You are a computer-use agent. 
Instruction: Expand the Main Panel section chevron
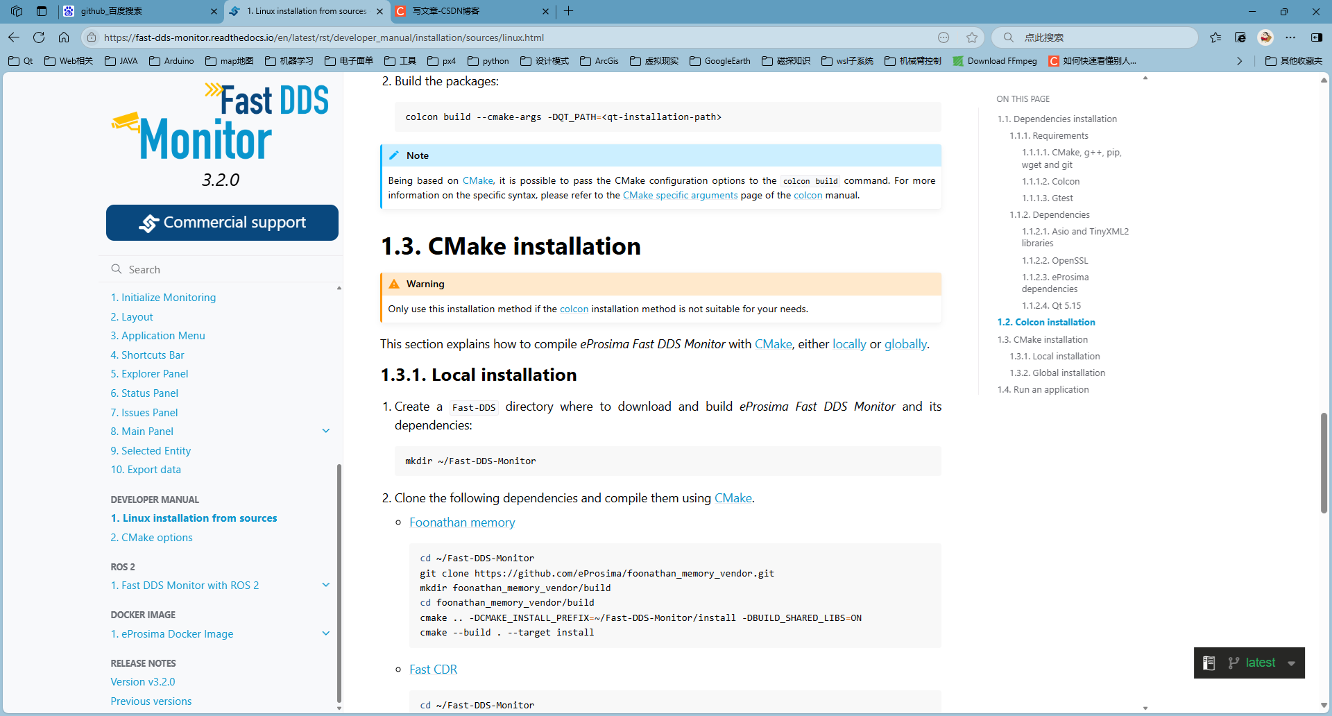tap(326, 431)
